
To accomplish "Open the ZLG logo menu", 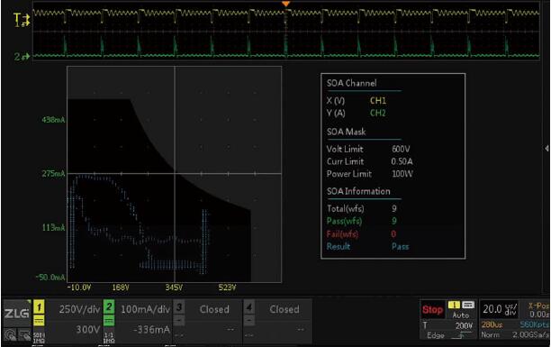I will 17,313.
